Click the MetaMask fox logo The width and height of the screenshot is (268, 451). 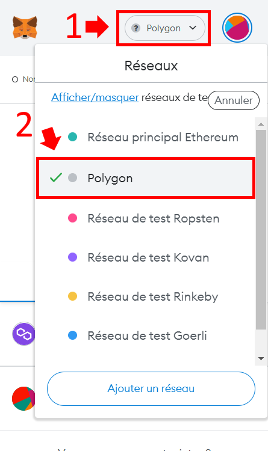[25, 28]
